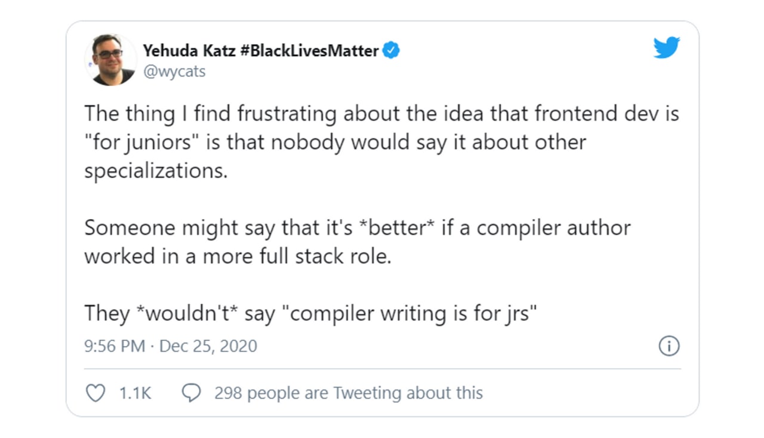Click the 1.1K likes count
The image size is (764, 438).
click(x=135, y=393)
